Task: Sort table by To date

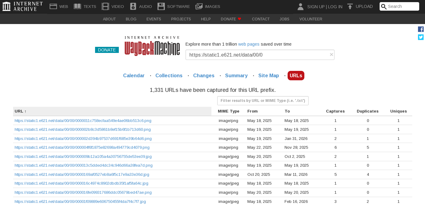Action: click(287, 111)
